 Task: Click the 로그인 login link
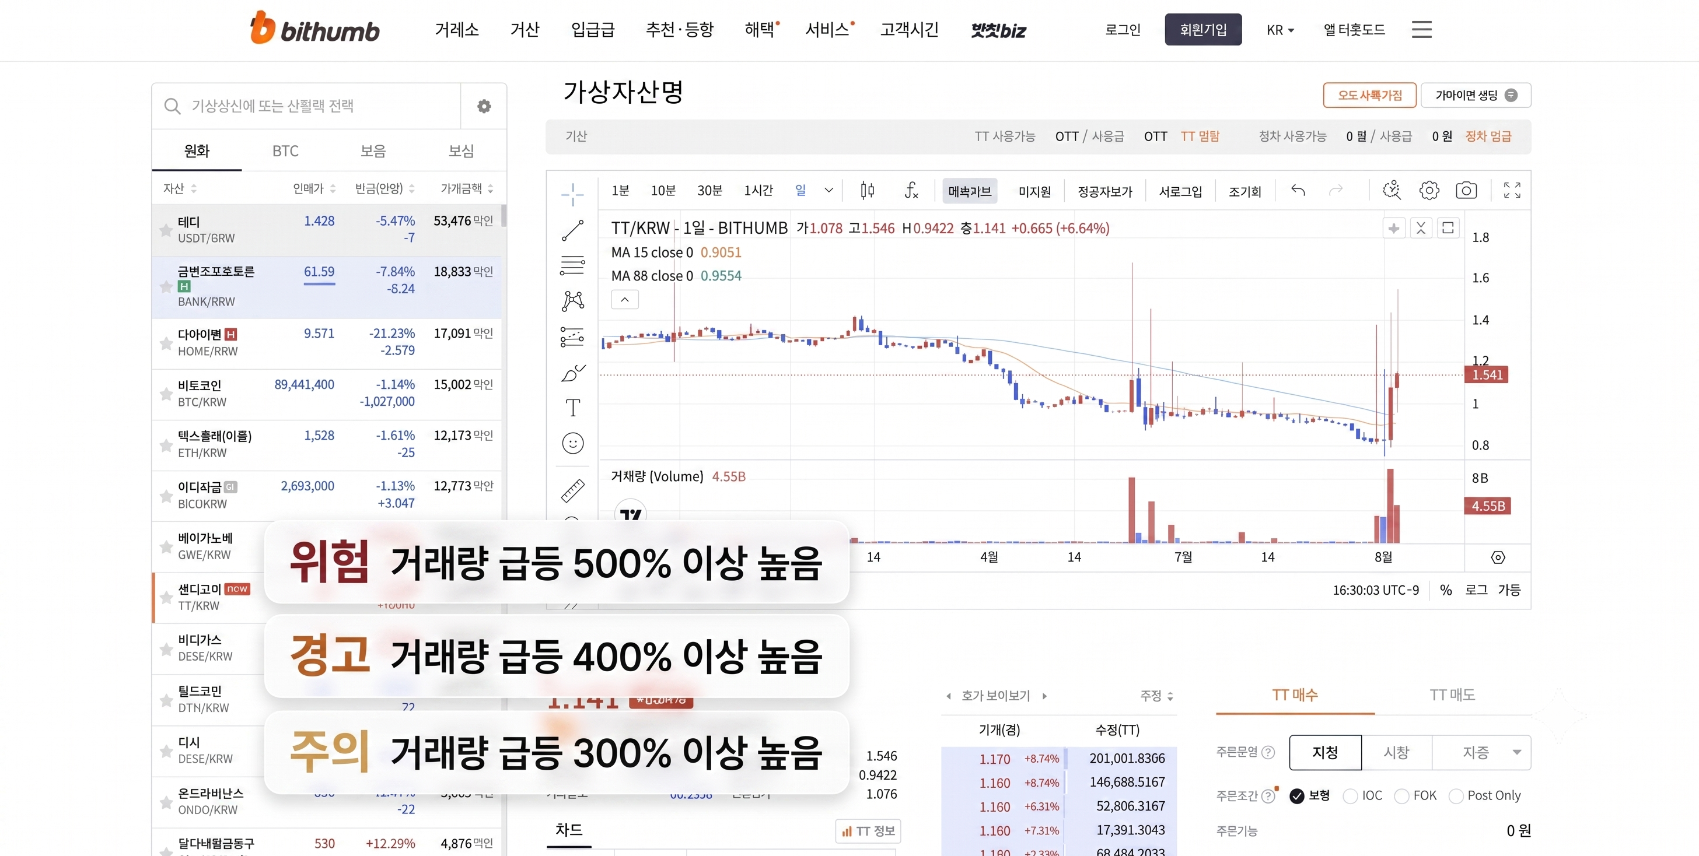pos(1123,30)
